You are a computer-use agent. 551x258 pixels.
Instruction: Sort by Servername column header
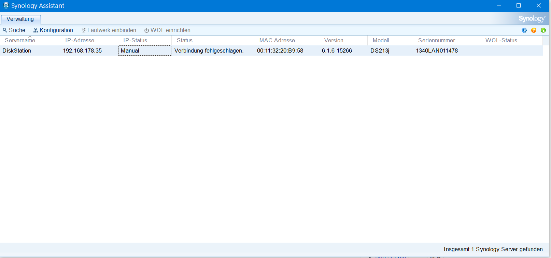30,40
